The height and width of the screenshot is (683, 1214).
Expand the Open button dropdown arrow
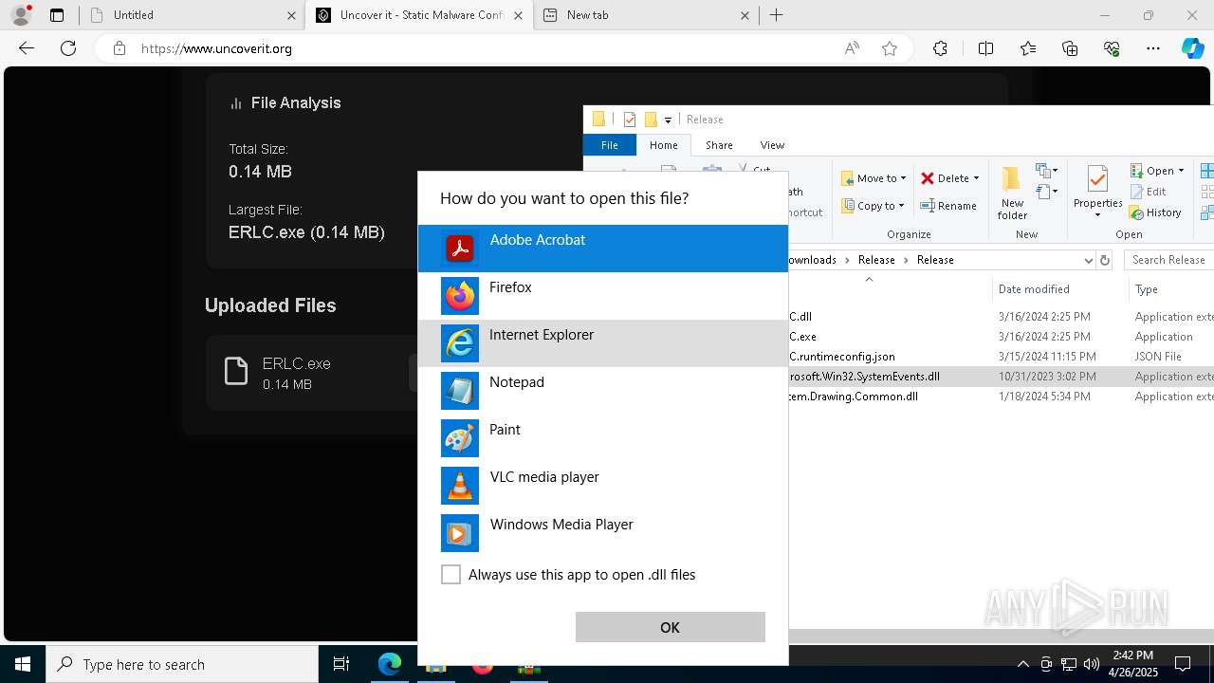[x=1181, y=171]
